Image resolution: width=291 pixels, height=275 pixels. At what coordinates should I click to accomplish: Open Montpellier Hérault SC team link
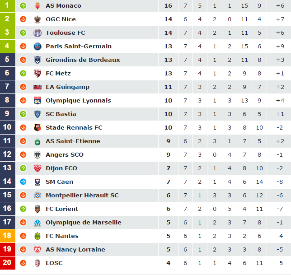(x=82, y=195)
